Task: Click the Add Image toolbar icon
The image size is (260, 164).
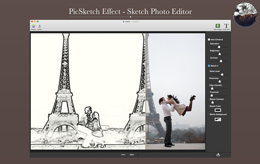Action: click(x=218, y=27)
